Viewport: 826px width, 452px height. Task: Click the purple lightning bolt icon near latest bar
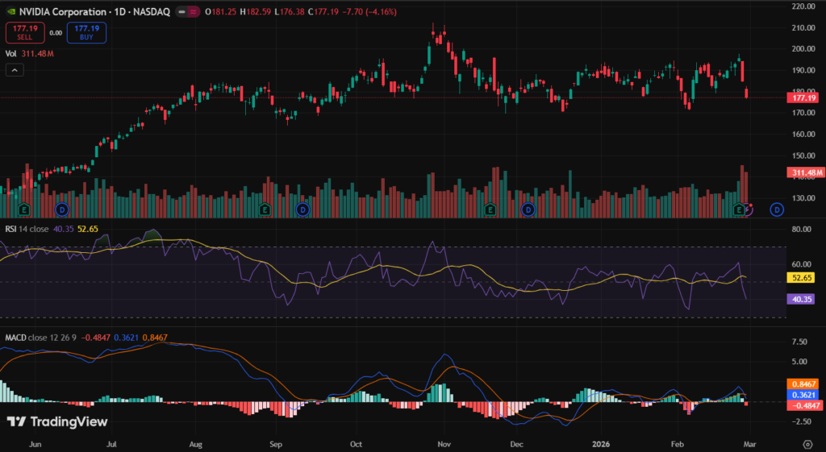tap(749, 209)
